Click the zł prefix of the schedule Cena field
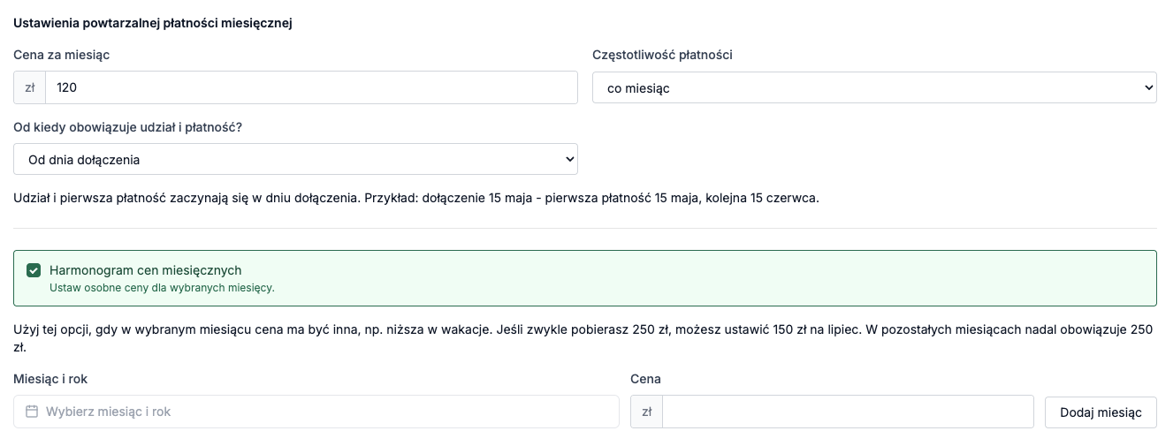 point(647,412)
